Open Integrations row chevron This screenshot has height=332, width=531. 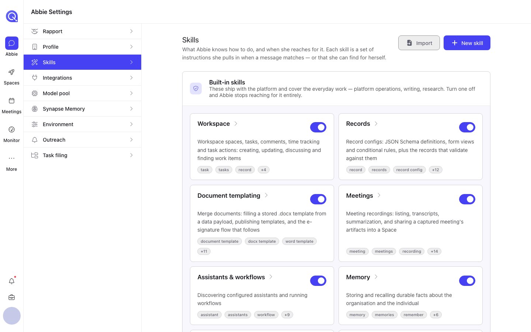pos(131,78)
